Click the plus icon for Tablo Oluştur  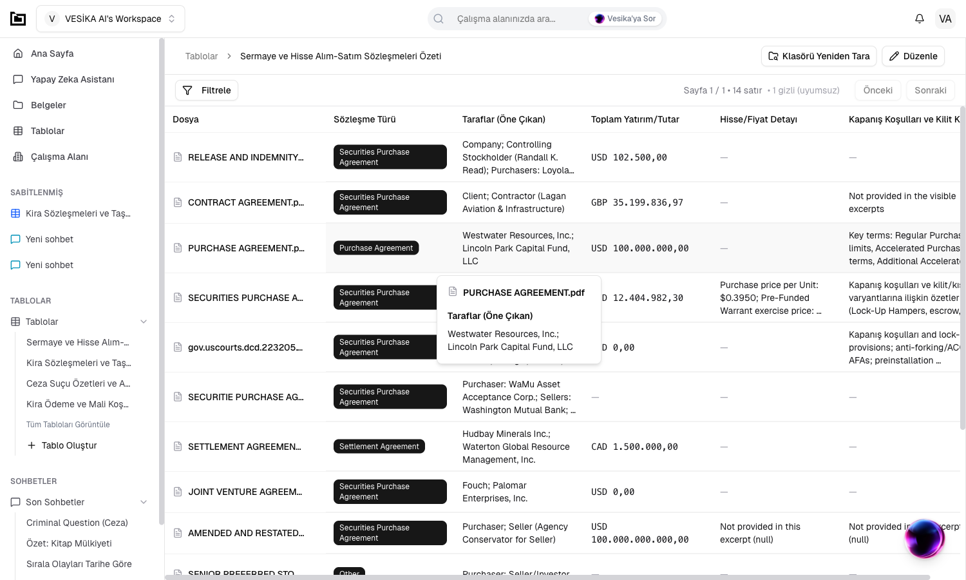[31, 445]
